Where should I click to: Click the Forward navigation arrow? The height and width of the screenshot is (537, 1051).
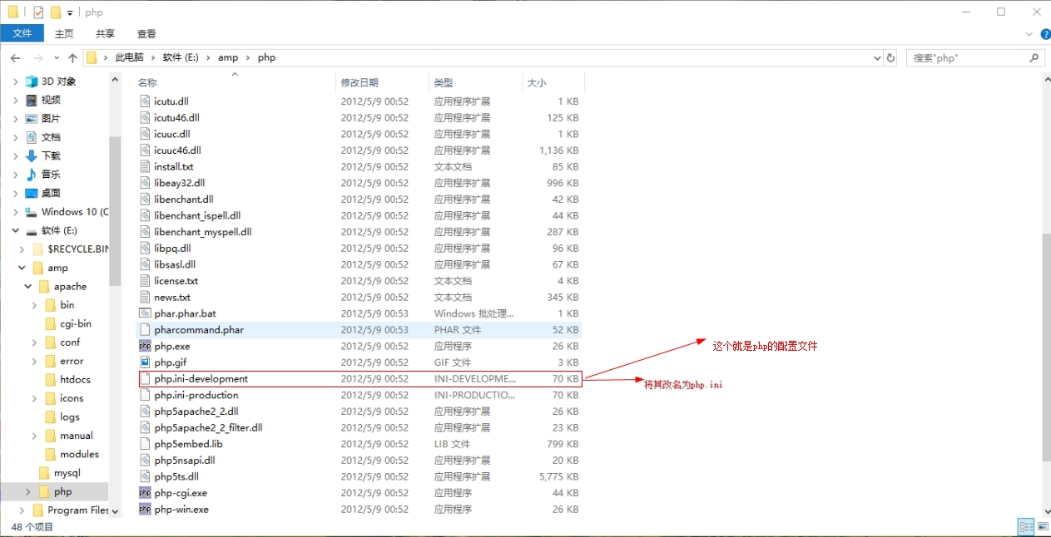[x=37, y=58]
